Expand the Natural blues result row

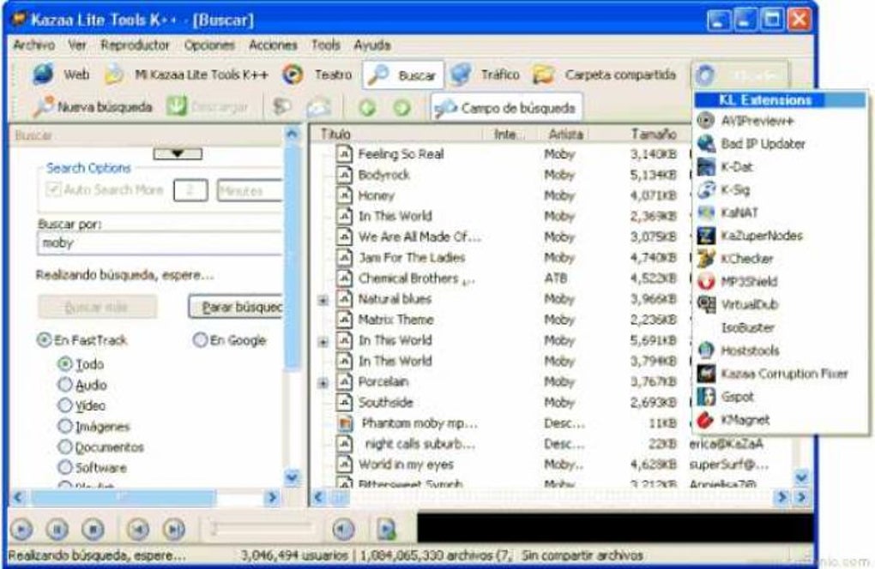(323, 301)
